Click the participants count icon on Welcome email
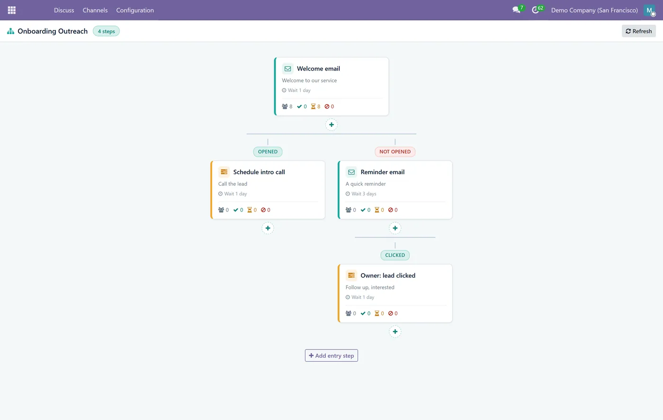Image resolution: width=663 pixels, height=420 pixels. [285, 107]
